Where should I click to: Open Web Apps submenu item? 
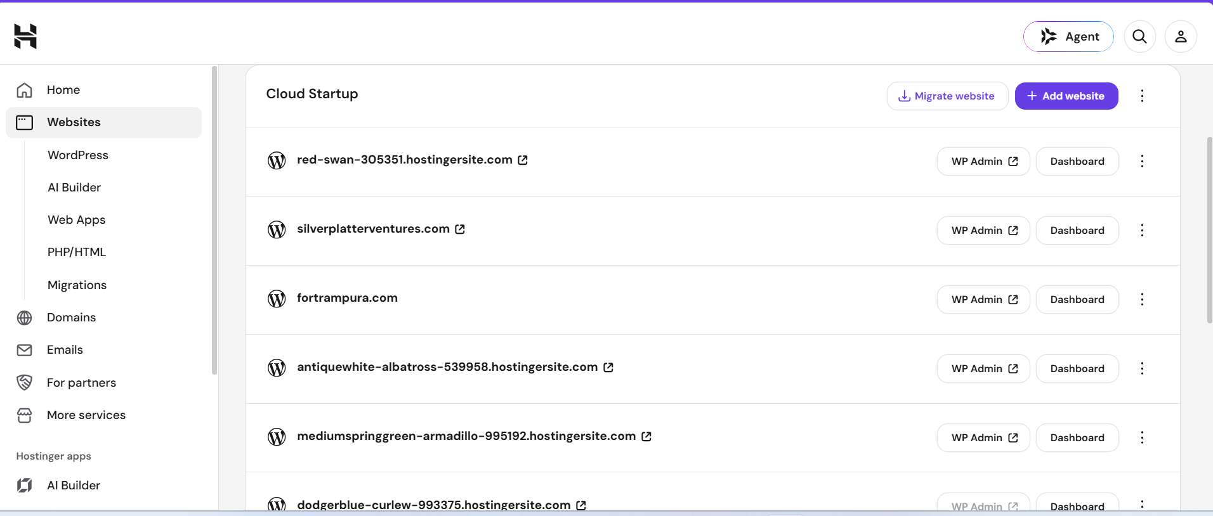(x=77, y=220)
